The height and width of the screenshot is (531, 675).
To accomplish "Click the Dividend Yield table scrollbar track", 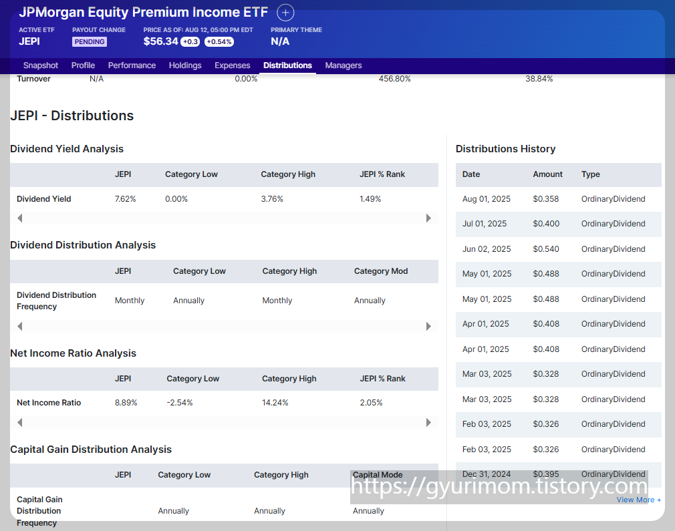I will tap(224, 218).
